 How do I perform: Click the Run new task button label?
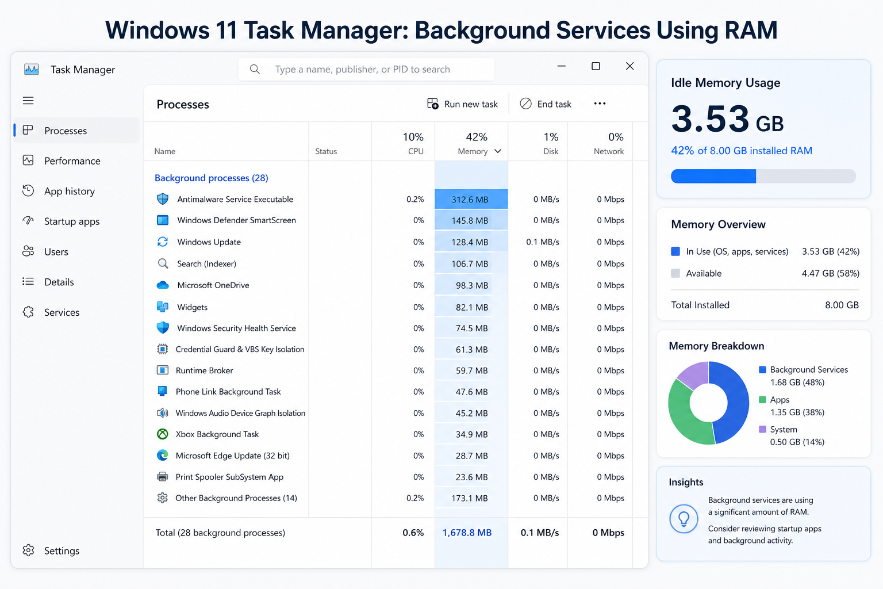tap(471, 104)
